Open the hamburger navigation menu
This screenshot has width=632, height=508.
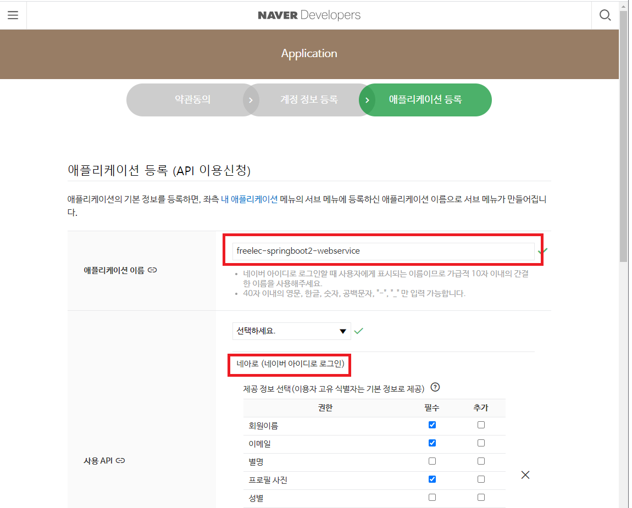pyautogui.click(x=13, y=15)
